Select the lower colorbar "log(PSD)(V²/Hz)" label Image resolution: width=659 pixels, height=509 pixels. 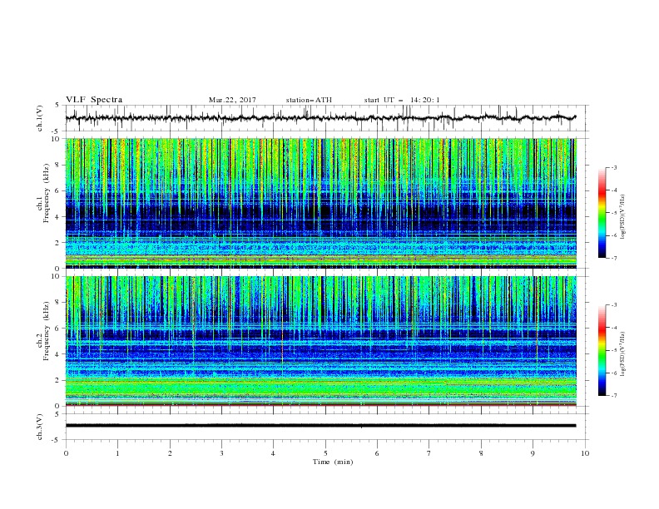622,354
